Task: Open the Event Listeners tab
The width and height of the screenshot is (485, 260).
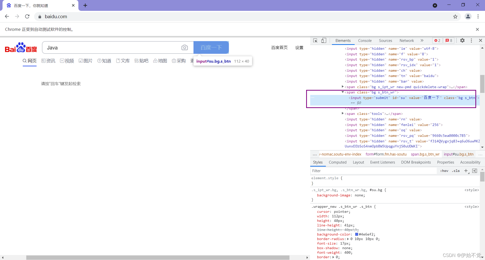Action: pyautogui.click(x=382, y=162)
